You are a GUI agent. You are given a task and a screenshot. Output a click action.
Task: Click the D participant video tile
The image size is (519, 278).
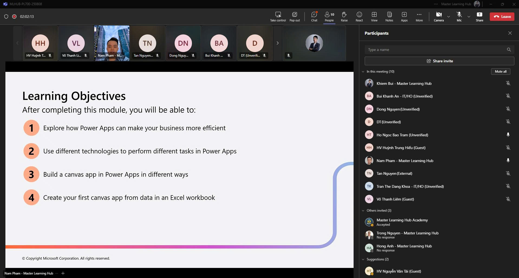[255, 43]
